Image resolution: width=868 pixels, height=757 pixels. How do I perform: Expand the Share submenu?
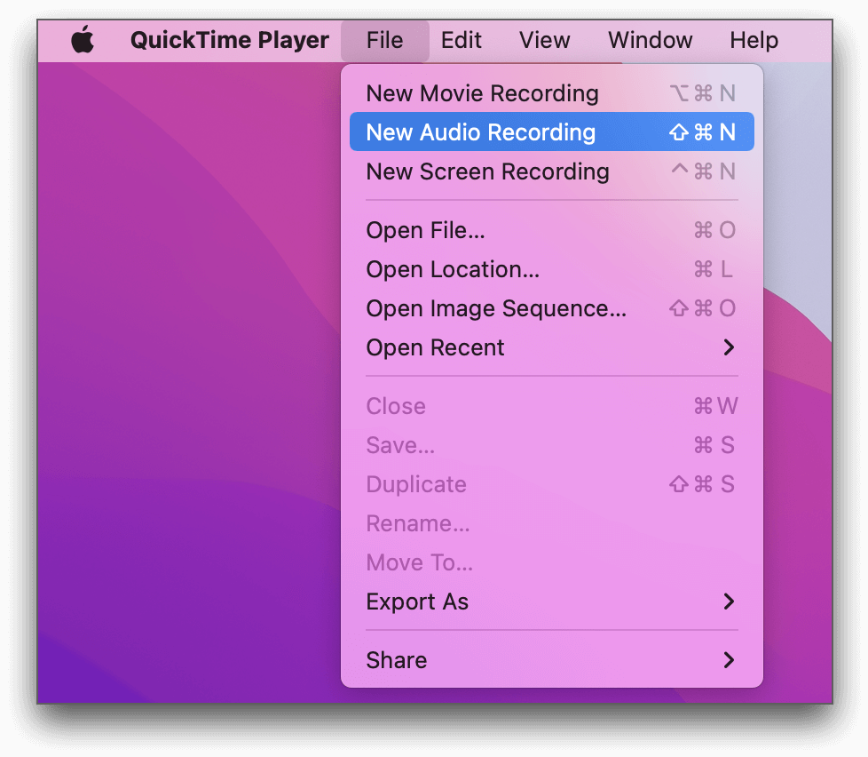552,660
